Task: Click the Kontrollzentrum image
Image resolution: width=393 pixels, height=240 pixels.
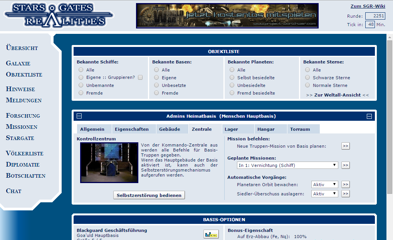Action: tap(109, 163)
